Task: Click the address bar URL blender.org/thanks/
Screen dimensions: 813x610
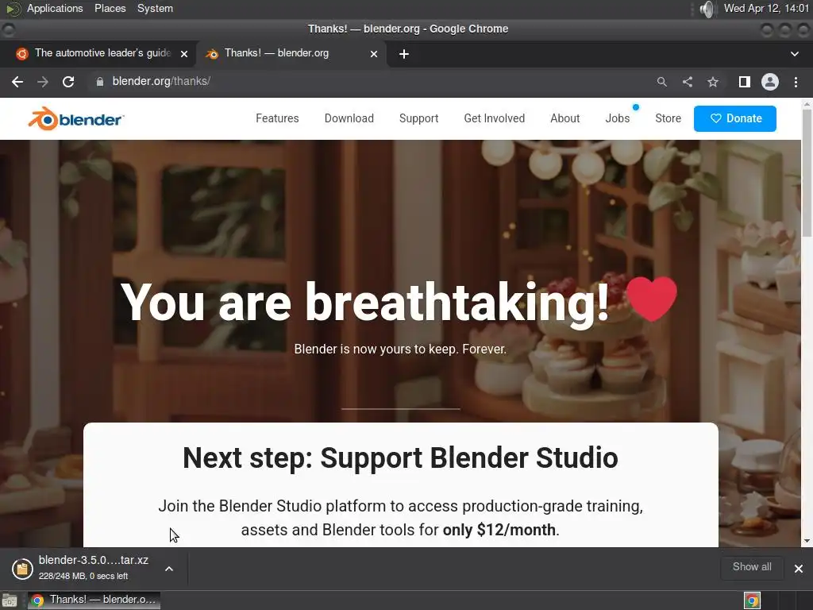Action: [161, 82]
